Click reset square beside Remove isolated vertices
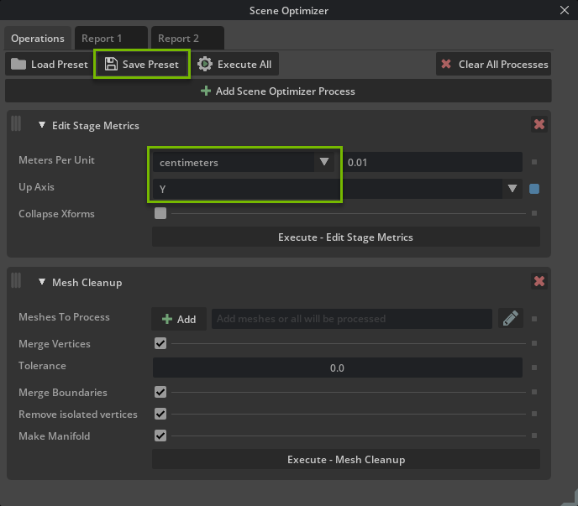578x506 pixels. (534, 414)
